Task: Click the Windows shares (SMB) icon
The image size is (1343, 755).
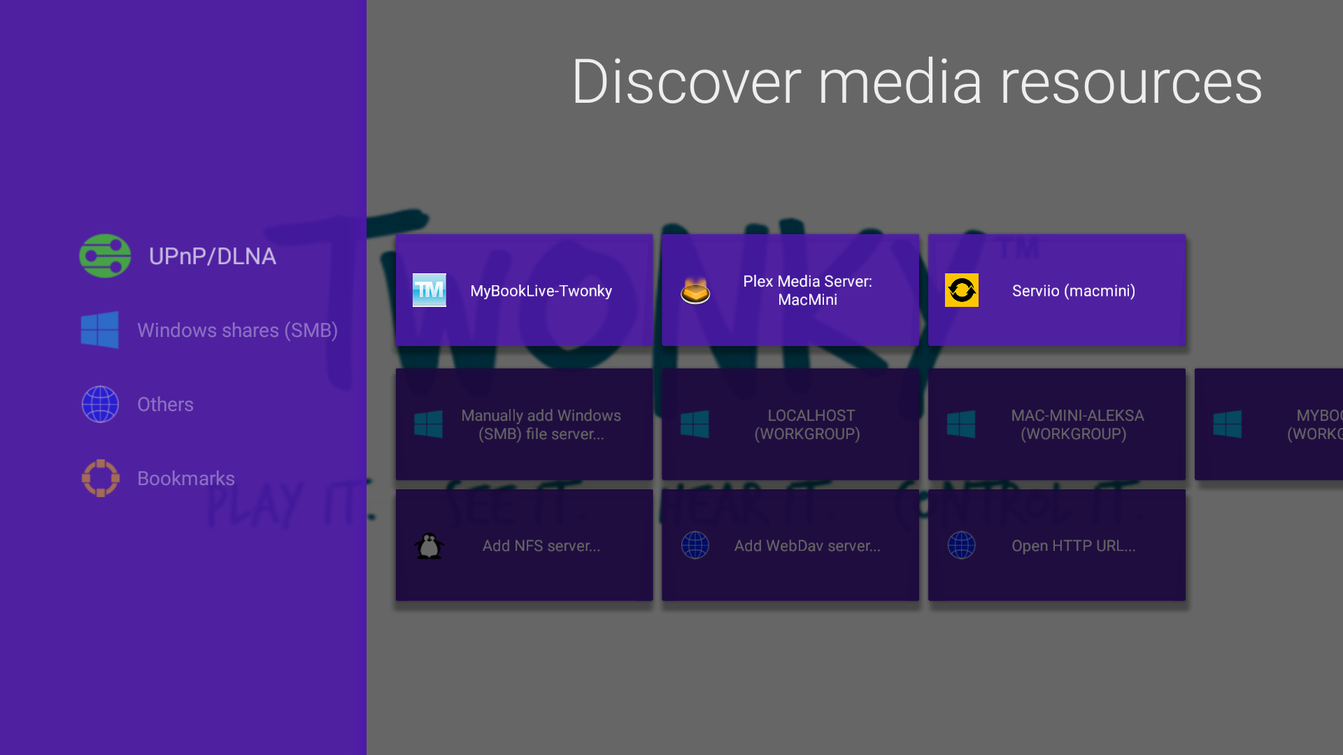Action: click(x=99, y=330)
